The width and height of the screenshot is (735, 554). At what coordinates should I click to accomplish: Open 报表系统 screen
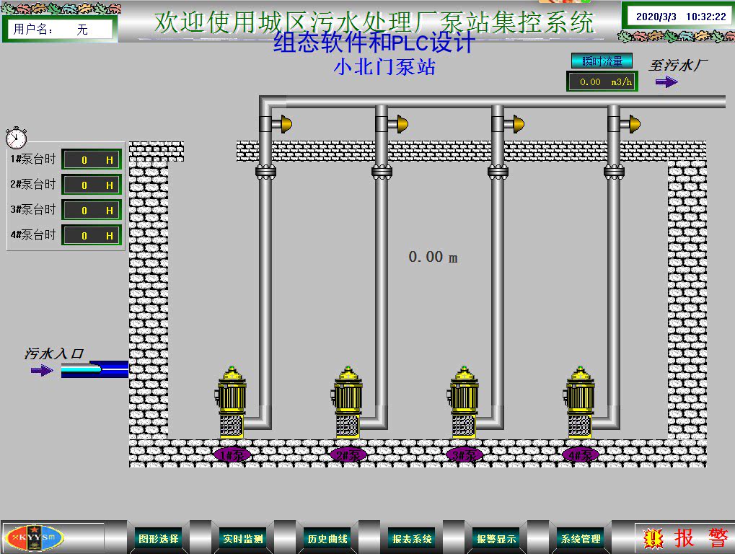pos(412,539)
